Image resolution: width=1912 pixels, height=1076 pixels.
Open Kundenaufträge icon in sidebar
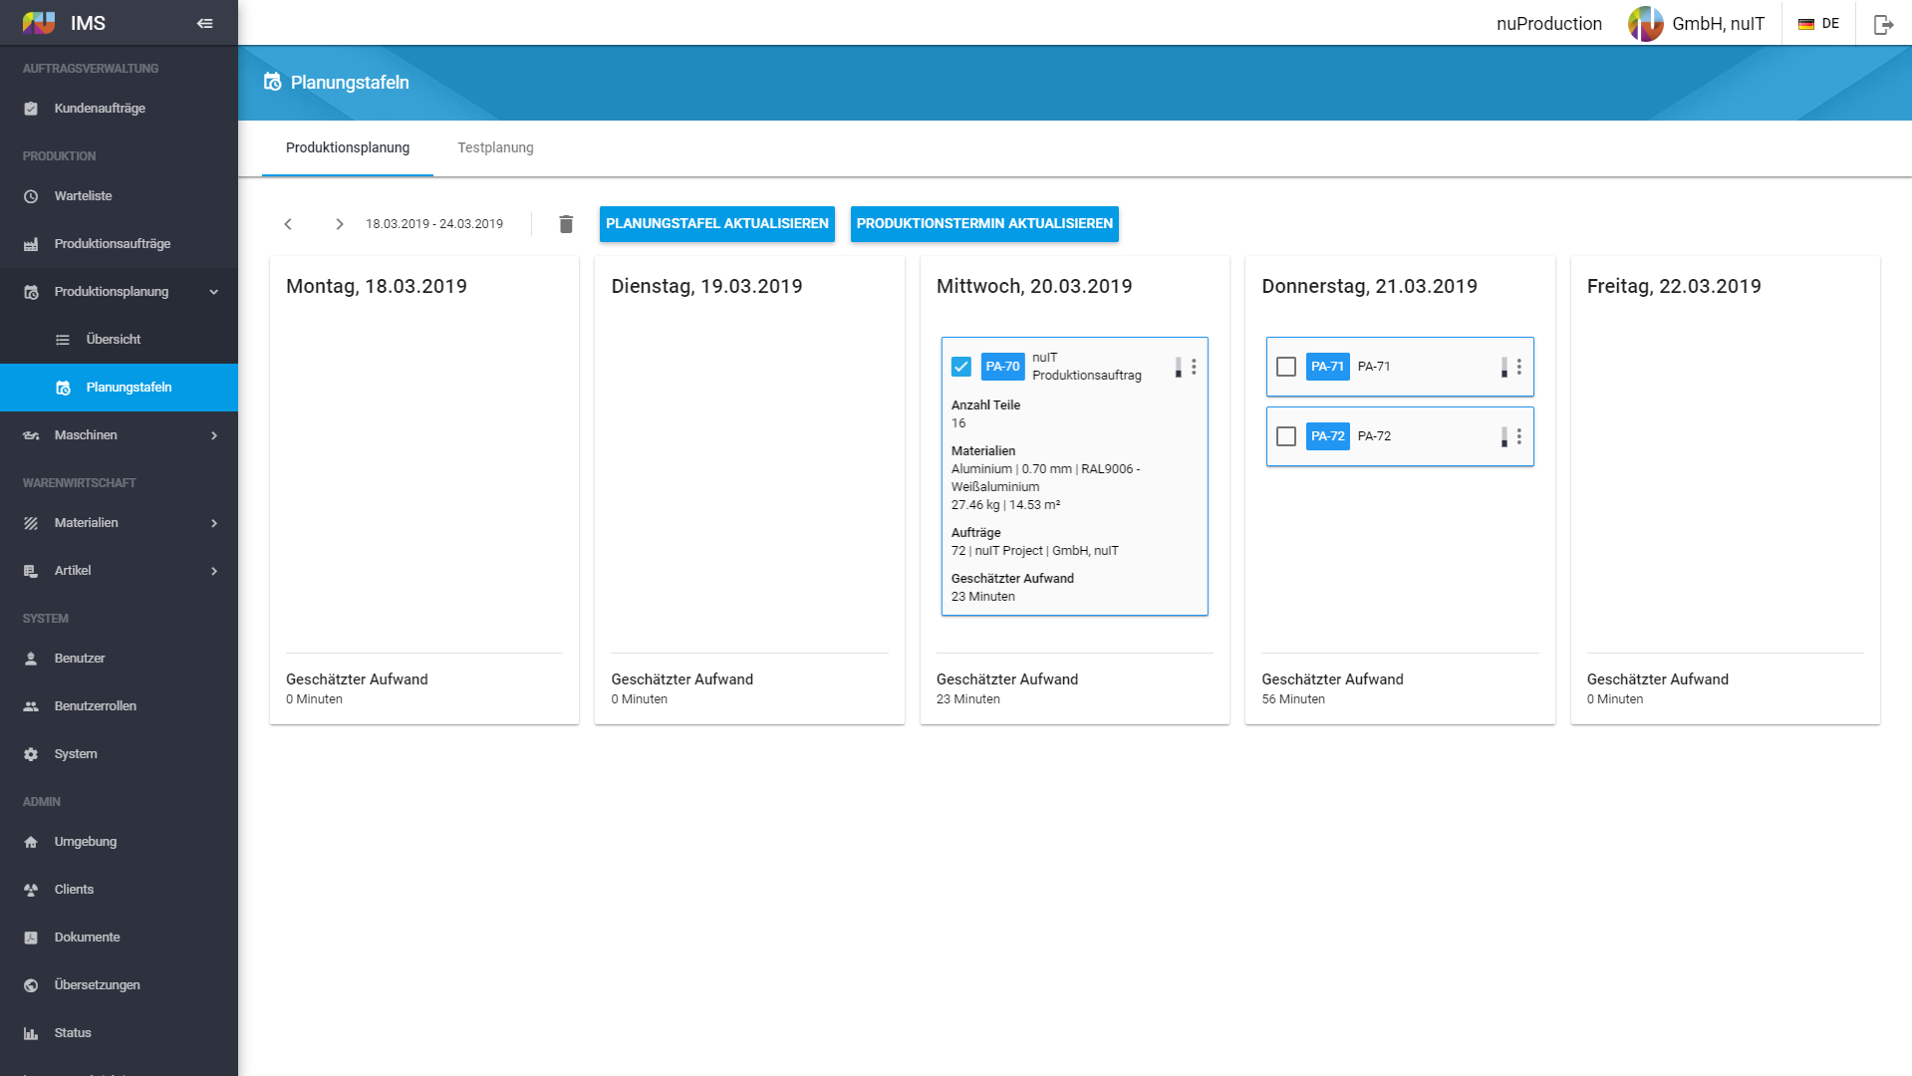point(31,109)
